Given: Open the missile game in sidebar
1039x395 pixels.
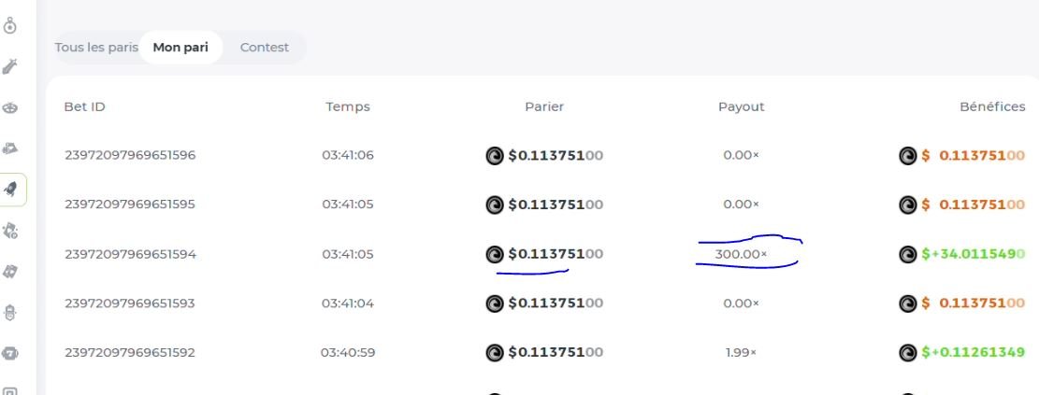Looking at the screenshot, I should (13, 64).
